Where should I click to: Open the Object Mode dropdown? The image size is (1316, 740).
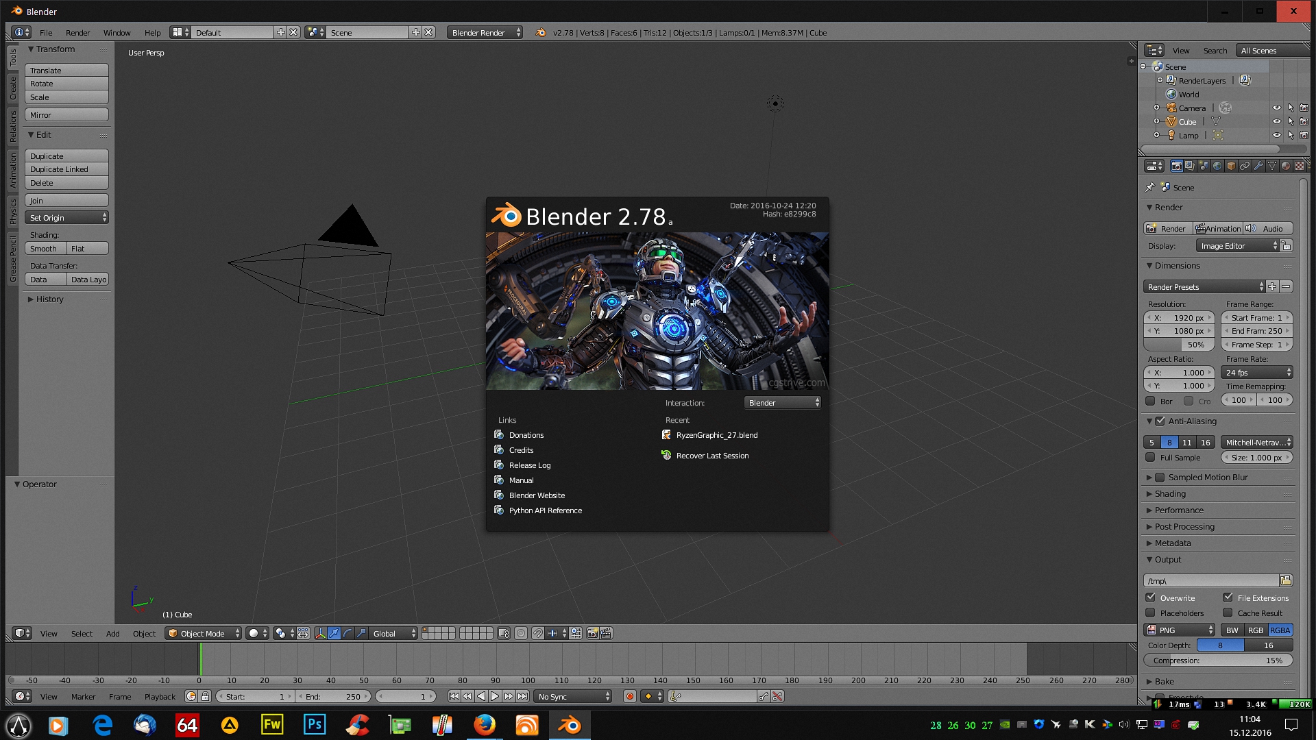tap(204, 634)
